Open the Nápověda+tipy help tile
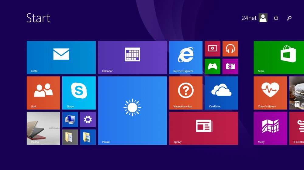This screenshot has height=170, width=304. (185, 93)
